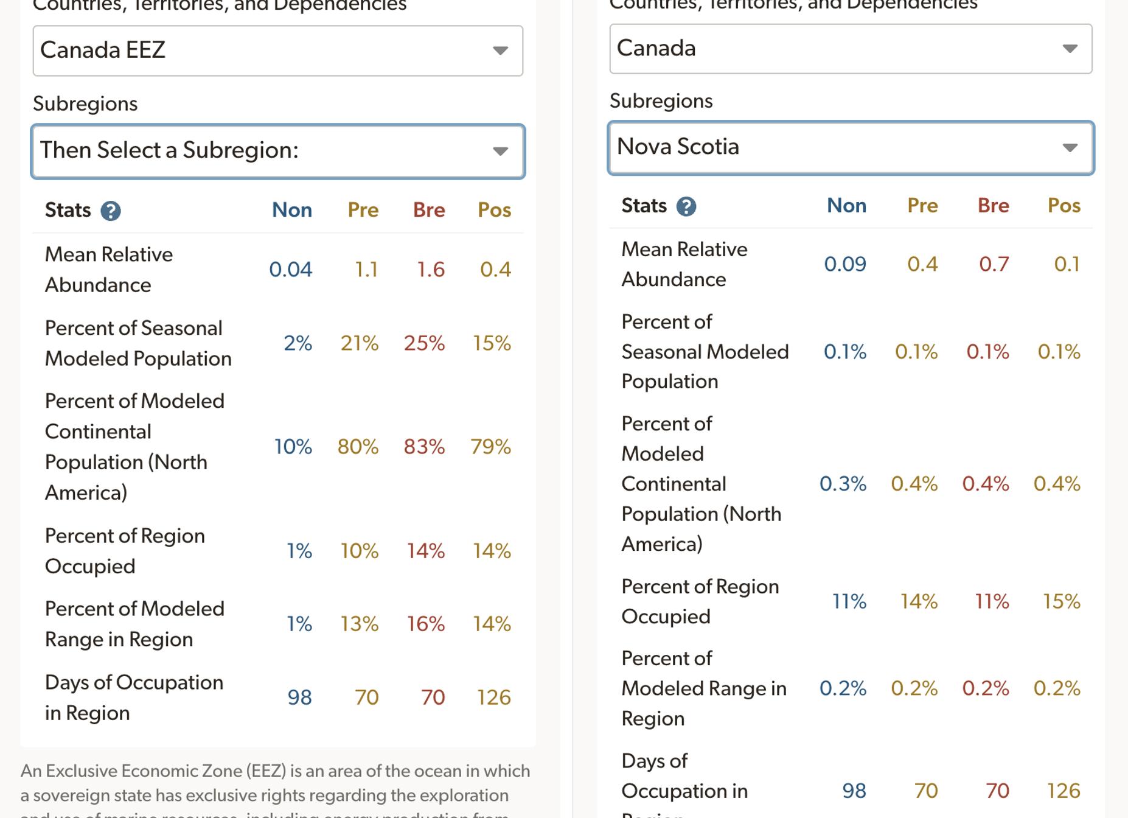
Task: Click the Bre column header in right table
Action: coord(993,206)
